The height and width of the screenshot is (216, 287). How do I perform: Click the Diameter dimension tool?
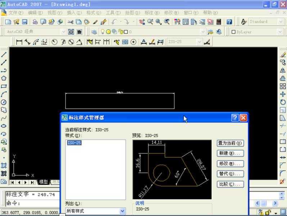tap(71, 42)
